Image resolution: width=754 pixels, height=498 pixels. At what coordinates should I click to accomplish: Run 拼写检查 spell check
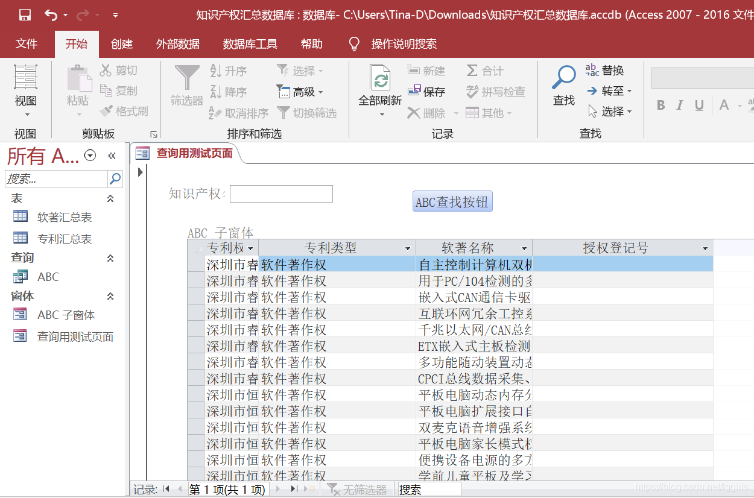coord(496,92)
